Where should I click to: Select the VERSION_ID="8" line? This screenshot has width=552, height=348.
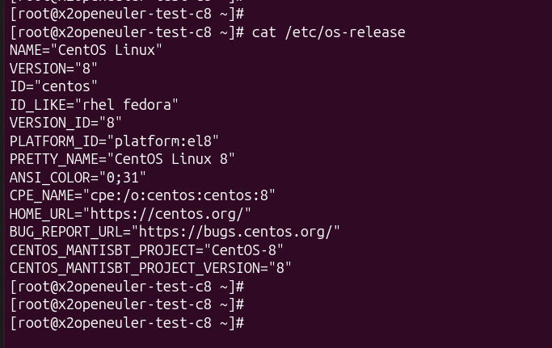click(x=65, y=123)
